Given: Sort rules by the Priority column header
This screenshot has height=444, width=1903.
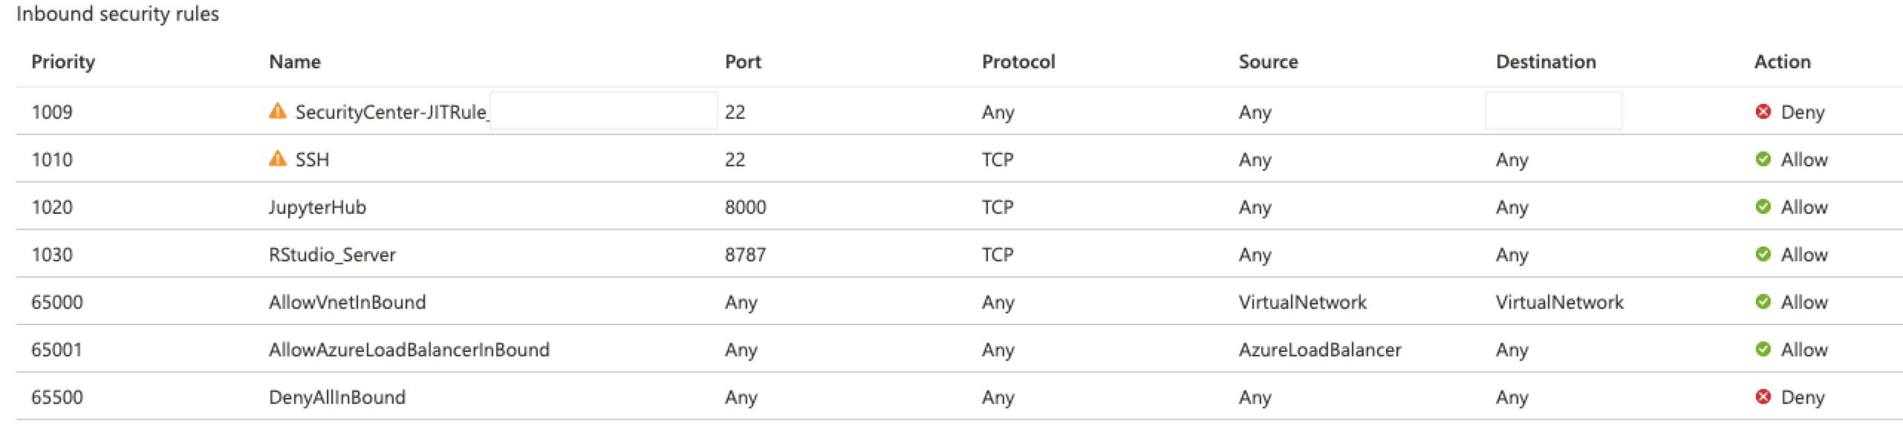Looking at the screenshot, I should (63, 62).
